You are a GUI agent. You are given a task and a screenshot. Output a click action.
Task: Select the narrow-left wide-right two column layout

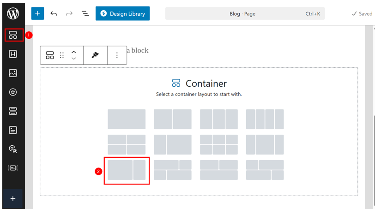point(173,144)
